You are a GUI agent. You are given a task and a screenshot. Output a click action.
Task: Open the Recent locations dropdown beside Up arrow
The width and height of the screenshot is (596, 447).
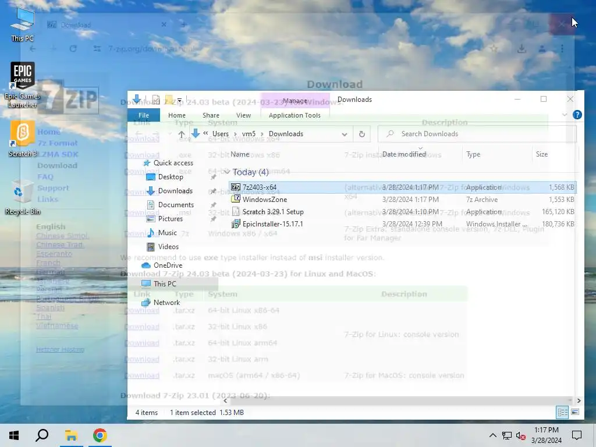click(170, 134)
